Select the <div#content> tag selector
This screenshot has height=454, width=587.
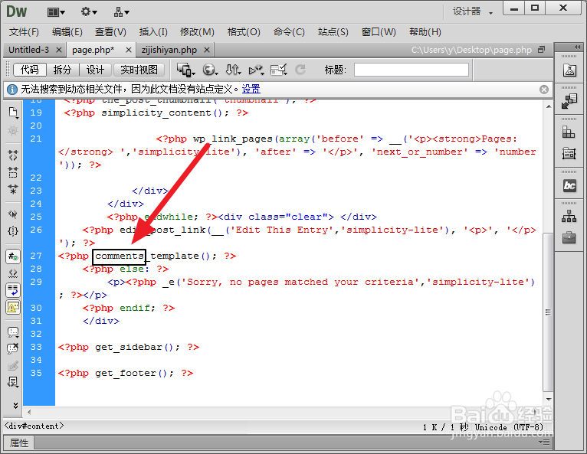[34, 426]
